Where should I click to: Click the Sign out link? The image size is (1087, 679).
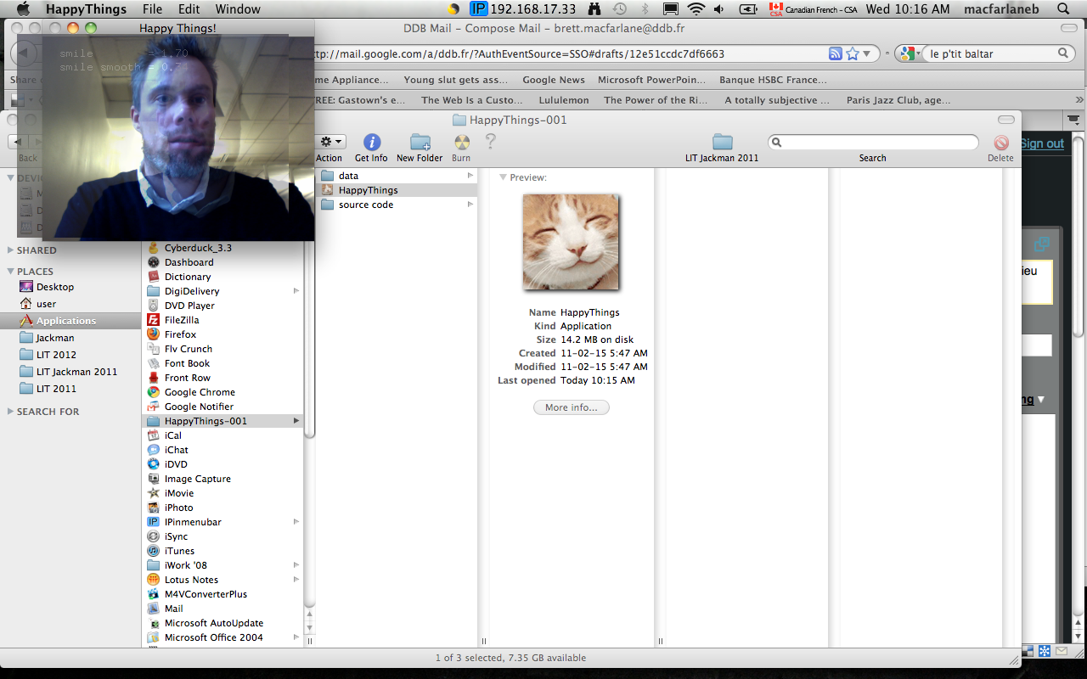coord(1042,143)
